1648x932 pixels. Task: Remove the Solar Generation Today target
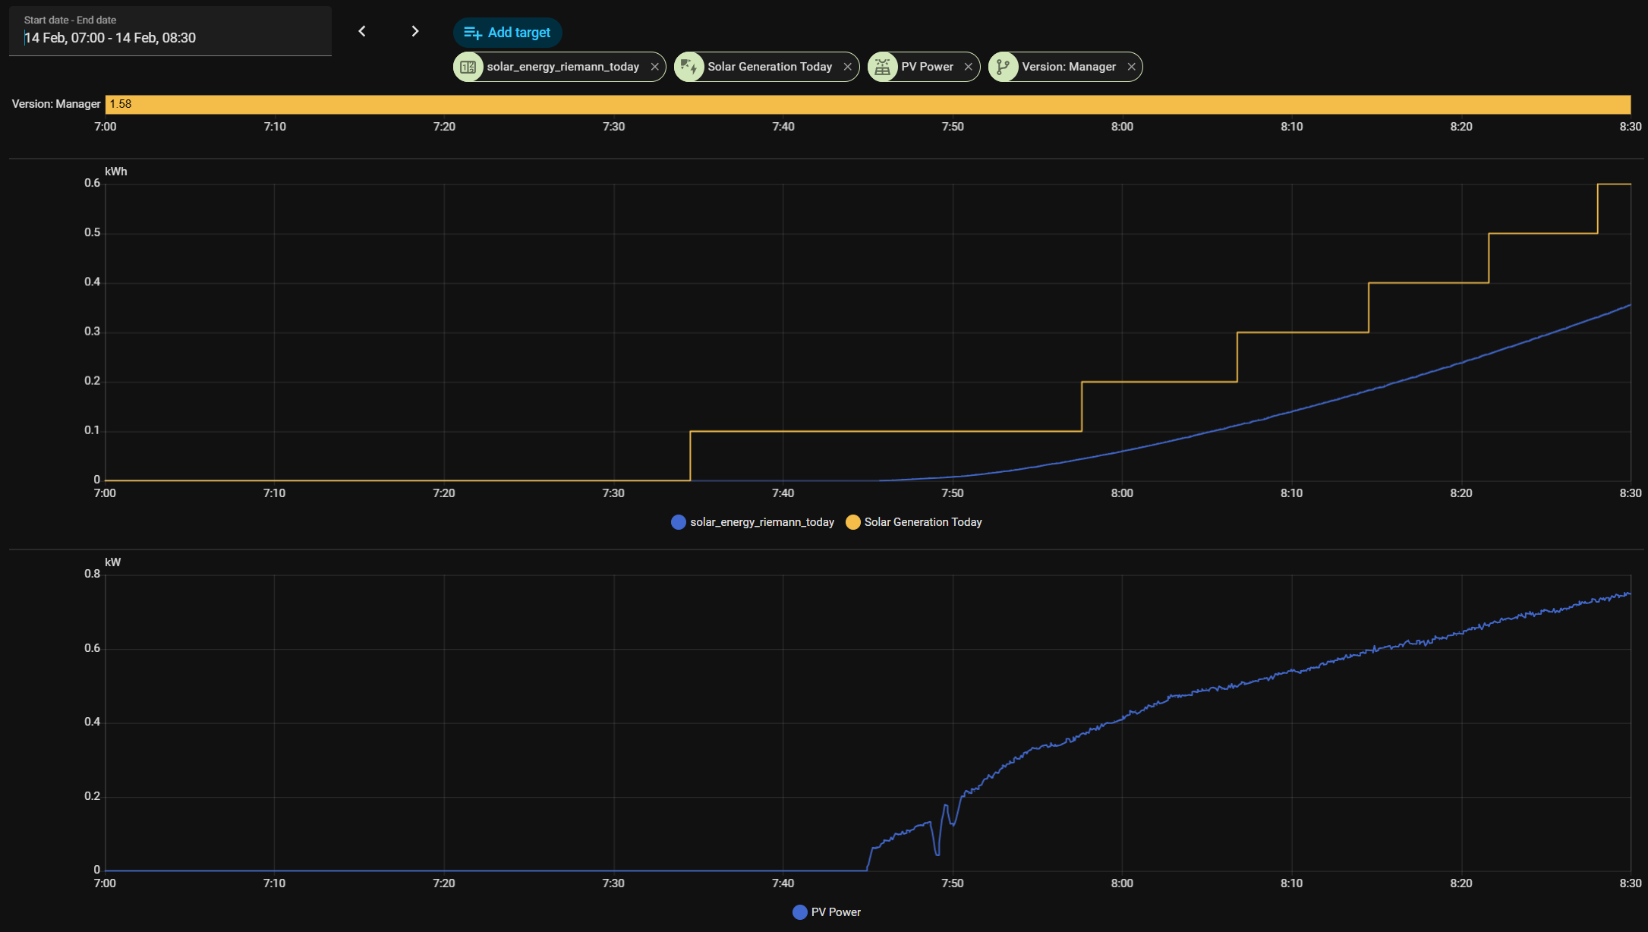click(847, 67)
